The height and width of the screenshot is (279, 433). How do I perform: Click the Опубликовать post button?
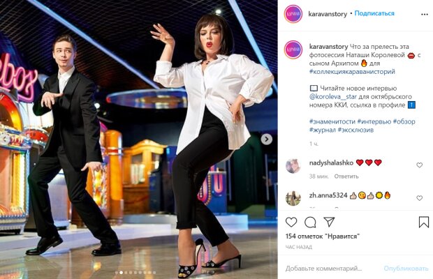coord(406,269)
